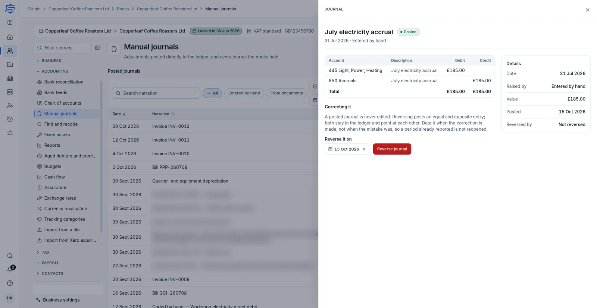597x308 pixels.
Task: Open Tracking categories in the sidebar
Action: point(67,219)
